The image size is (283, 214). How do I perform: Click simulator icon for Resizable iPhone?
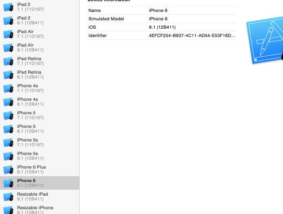[8, 210]
